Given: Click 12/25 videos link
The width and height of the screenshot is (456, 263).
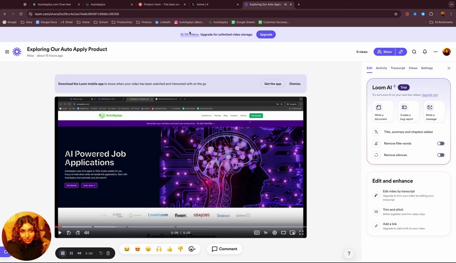Looking at the screenshot, I should tap(190, 35).
